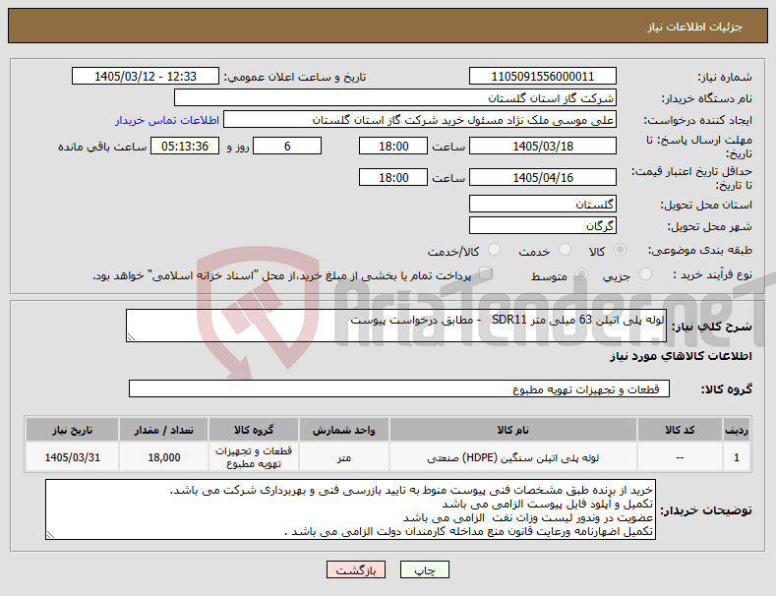Click price validity date 1405/04/16
This screenshot has height=596, width=776.
[542, 177]
